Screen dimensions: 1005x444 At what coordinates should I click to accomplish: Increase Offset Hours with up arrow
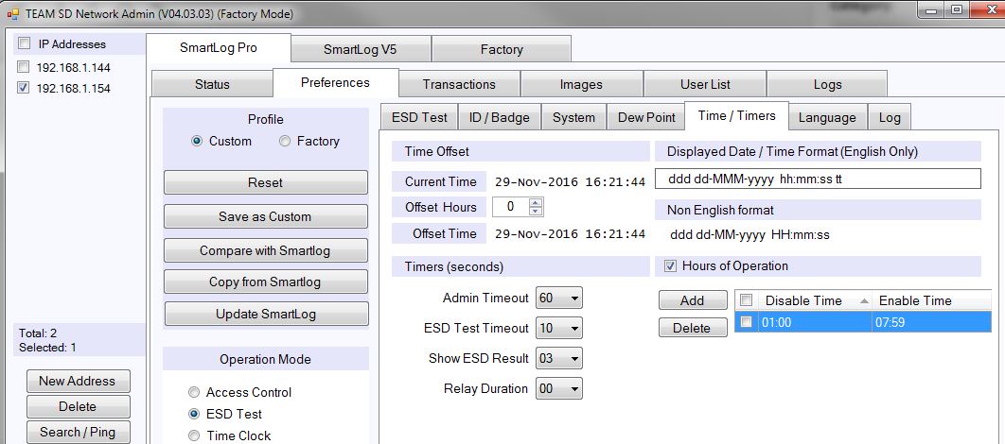[x=536, y=202]
